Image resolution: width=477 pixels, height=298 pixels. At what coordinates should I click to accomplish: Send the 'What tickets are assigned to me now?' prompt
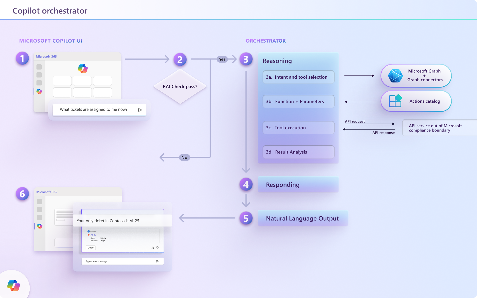point(140,110)
